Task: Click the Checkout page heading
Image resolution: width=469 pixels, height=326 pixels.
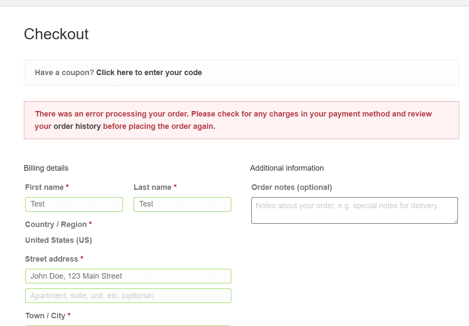Action: pyautogui.click(x=56, y=34)
